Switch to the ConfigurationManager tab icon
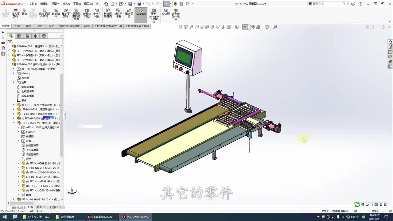393x221 pixels. tap(27, 36)
